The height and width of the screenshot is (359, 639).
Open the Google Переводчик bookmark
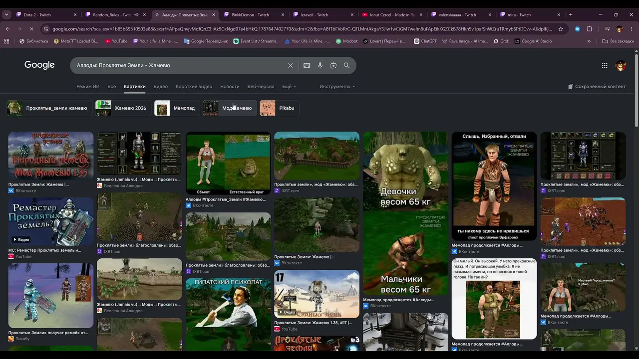tap(206, 41)
